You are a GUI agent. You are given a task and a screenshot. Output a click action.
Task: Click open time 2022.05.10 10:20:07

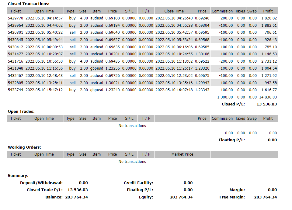tap(44, 54)
